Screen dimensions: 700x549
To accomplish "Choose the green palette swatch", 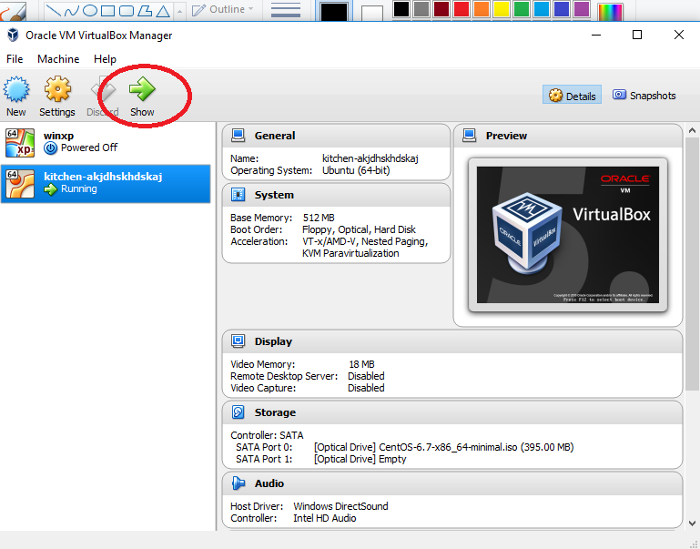I will coord(522,9).
